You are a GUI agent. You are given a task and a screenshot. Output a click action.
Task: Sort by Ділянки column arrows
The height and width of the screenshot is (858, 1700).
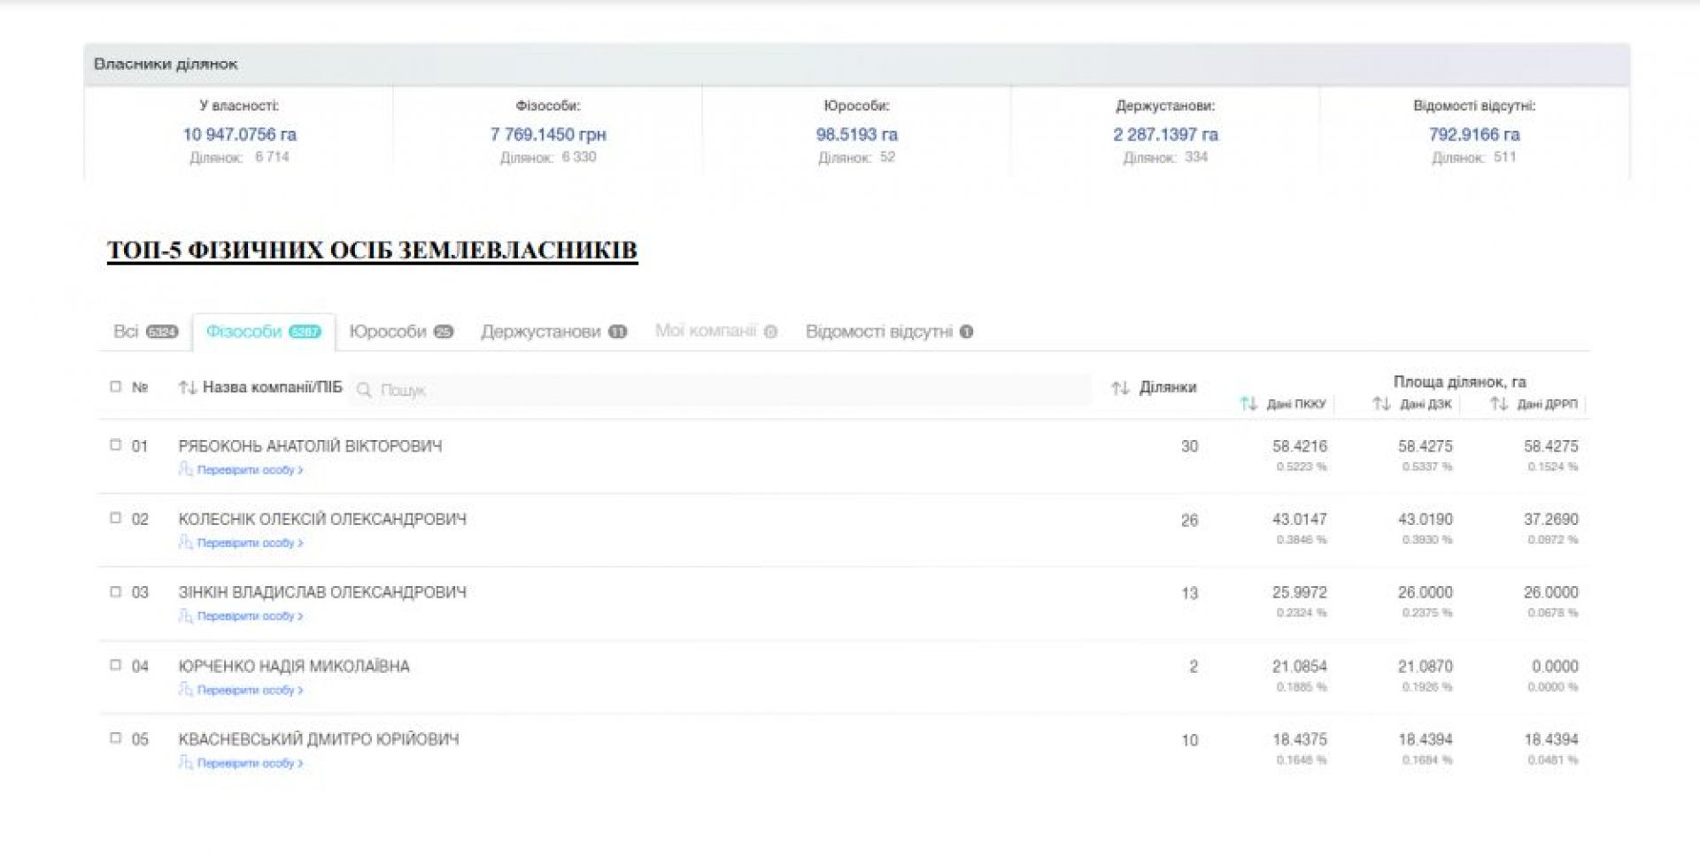[x=1120, y=388]
